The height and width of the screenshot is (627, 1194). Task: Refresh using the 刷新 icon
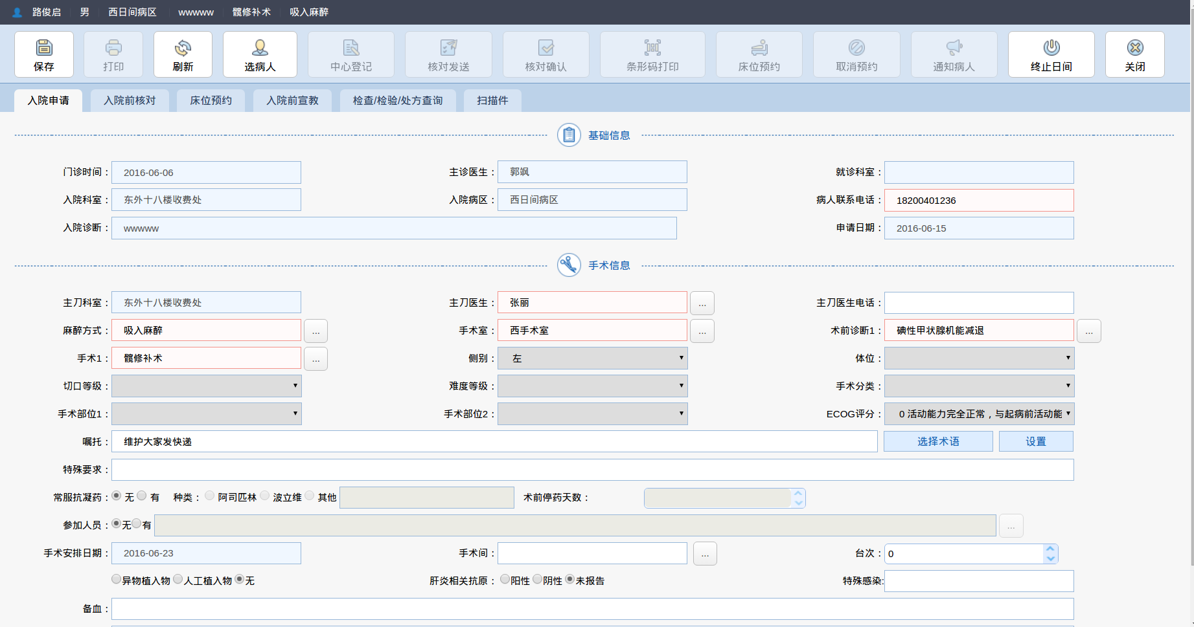183,47
